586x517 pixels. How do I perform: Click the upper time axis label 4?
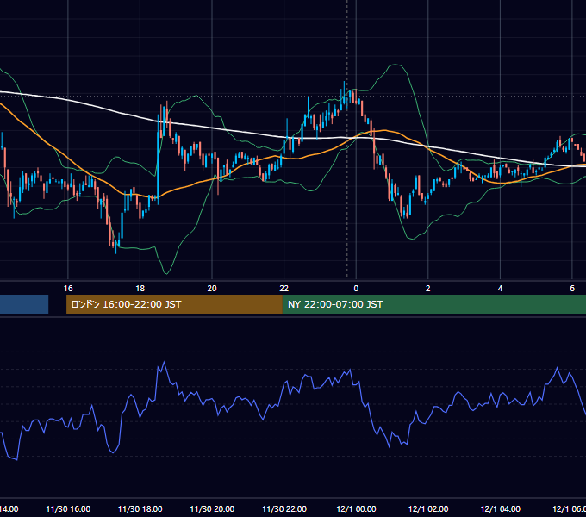(500, 289)
